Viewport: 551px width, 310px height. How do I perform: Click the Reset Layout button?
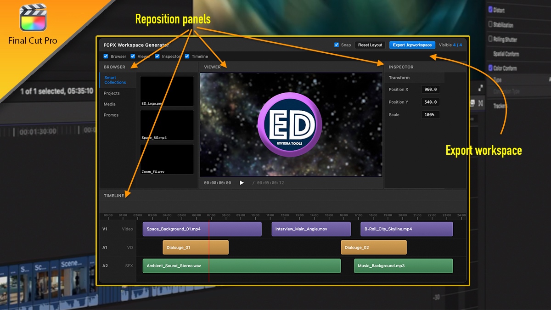(x=369, y=45)
